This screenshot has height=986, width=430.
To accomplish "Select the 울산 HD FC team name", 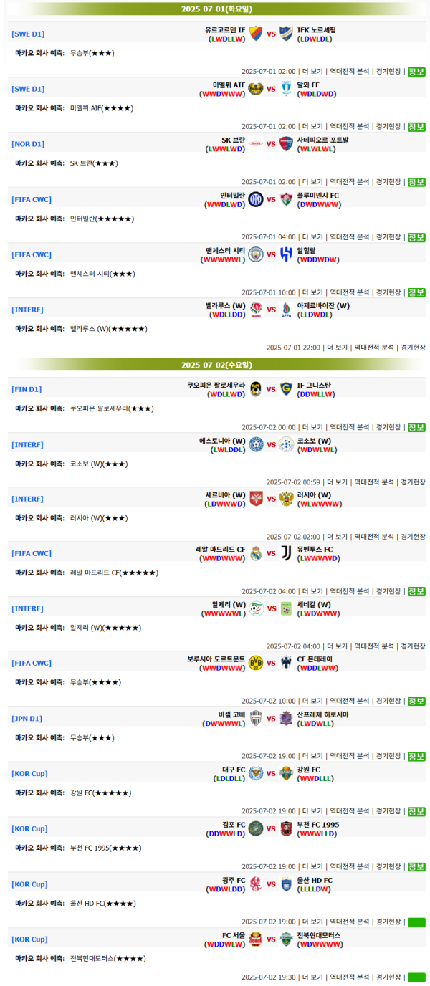I will [x=315, y=880].
